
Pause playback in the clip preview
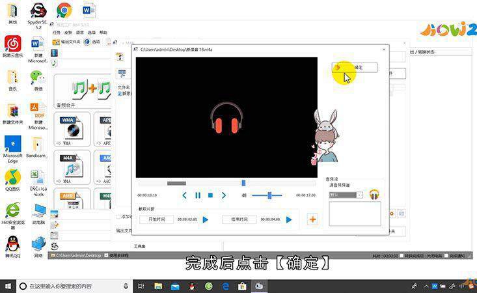coord(198,195)
